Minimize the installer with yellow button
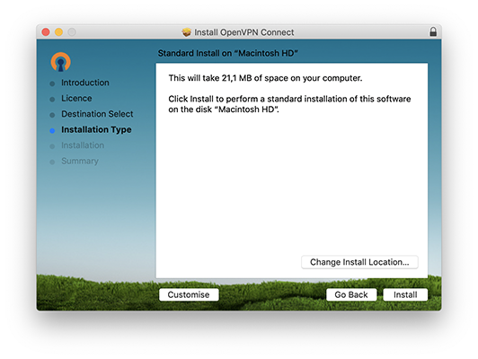The height and width of the screenshot is (359, 478). pyautogui.click(x=58, y=32)
